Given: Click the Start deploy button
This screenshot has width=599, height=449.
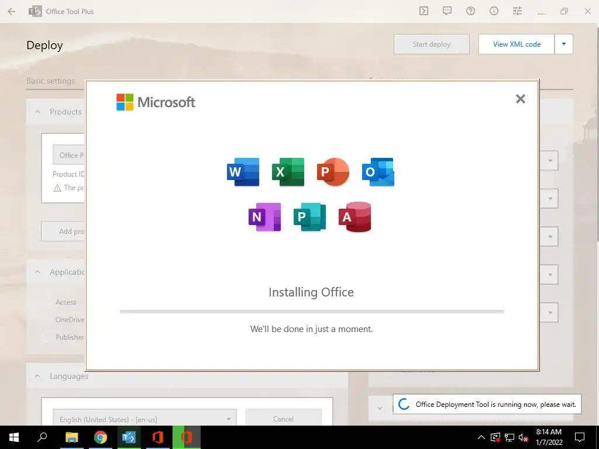Looking at the screenshot, I should pos(432,44).
